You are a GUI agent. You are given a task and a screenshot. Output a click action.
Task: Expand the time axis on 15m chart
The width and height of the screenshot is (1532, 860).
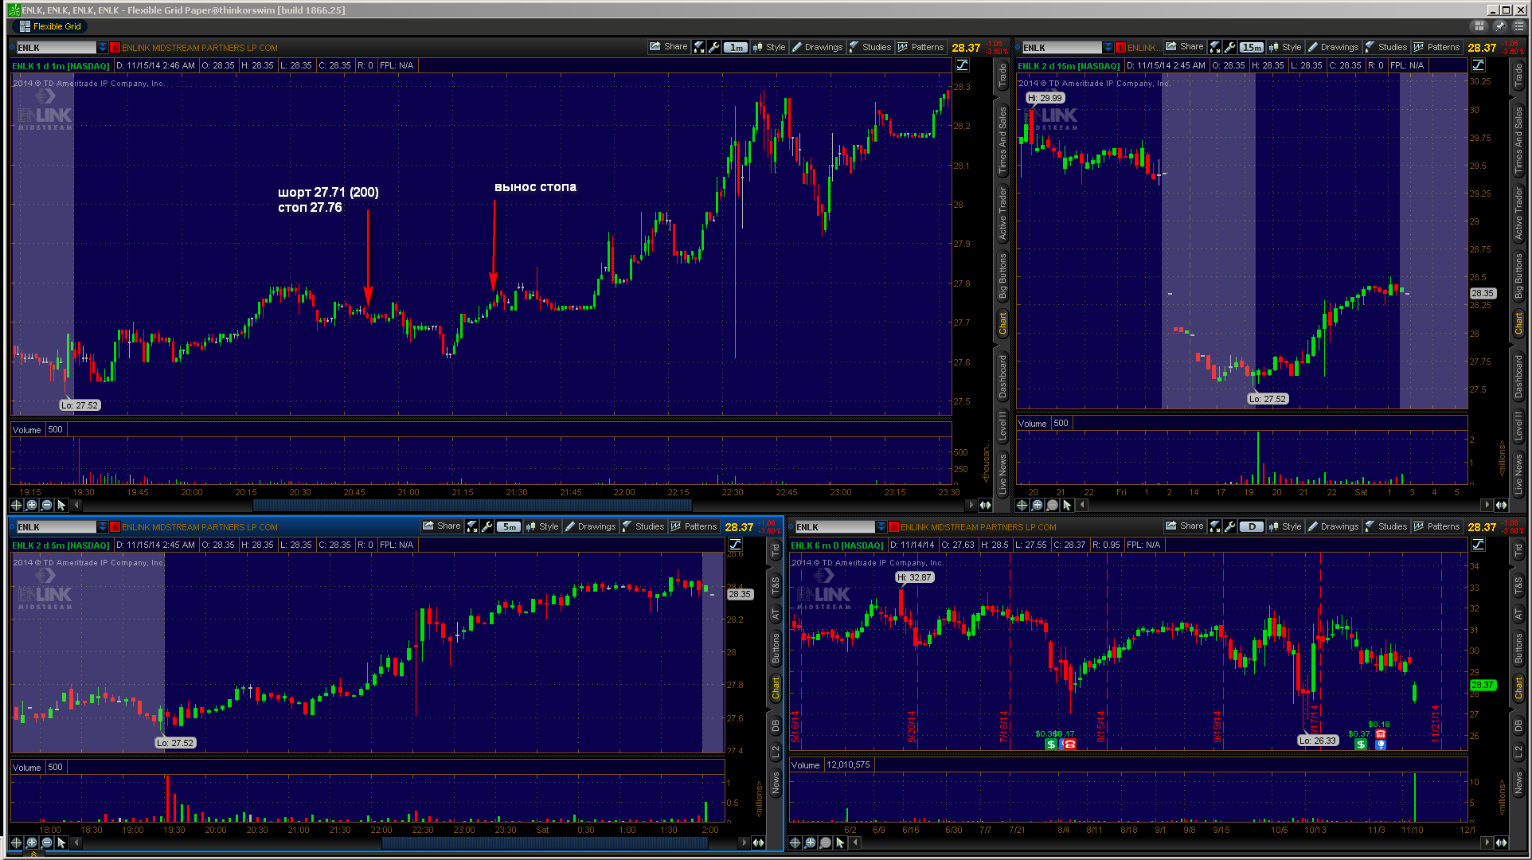[1501, 505]
